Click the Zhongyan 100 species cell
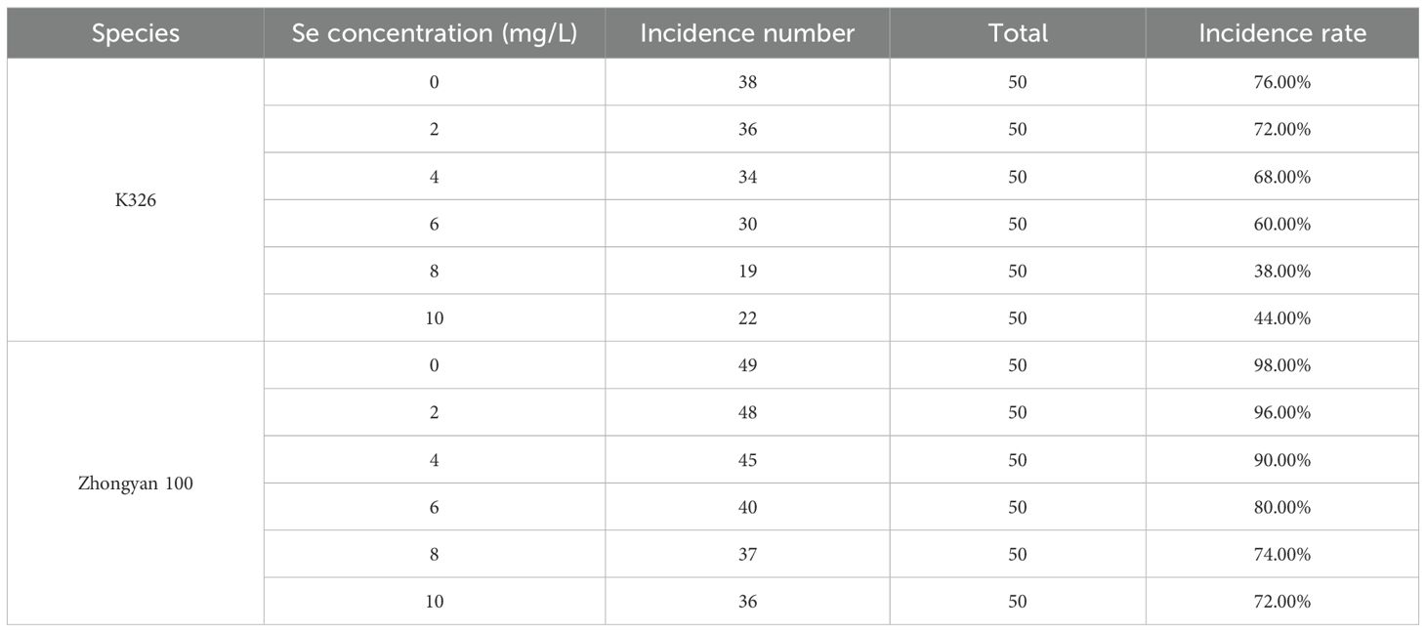This screenshot has height=632, width=1426. point(136,484)
